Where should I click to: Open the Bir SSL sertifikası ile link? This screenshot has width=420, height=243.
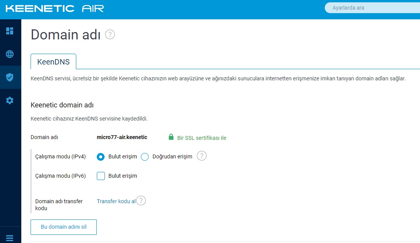202,138
